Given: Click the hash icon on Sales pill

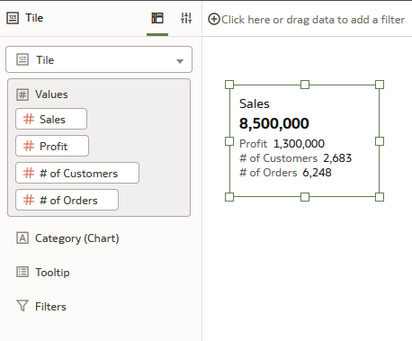Looking at the screenshot, I should [x=29, y=119].
